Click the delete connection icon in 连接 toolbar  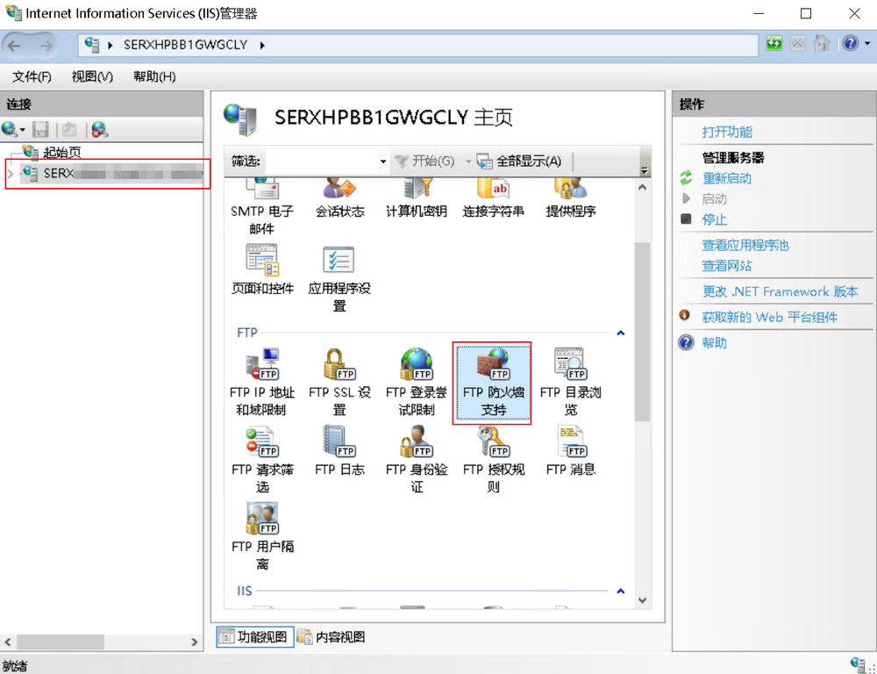100,129
